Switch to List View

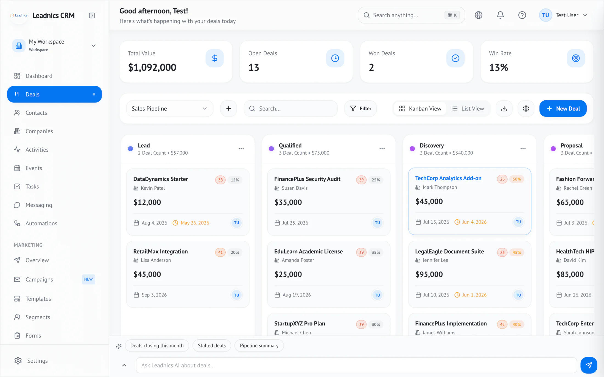tap(468, 109)
